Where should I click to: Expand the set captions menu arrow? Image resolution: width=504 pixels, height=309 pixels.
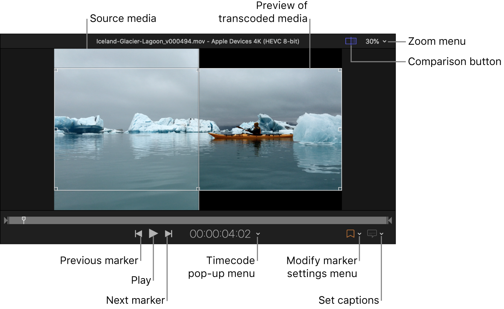pyautogui.click(x=382, y=234)
